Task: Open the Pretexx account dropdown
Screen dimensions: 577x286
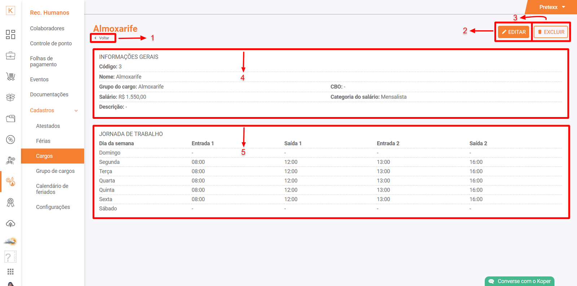Action: pos(552,7)
